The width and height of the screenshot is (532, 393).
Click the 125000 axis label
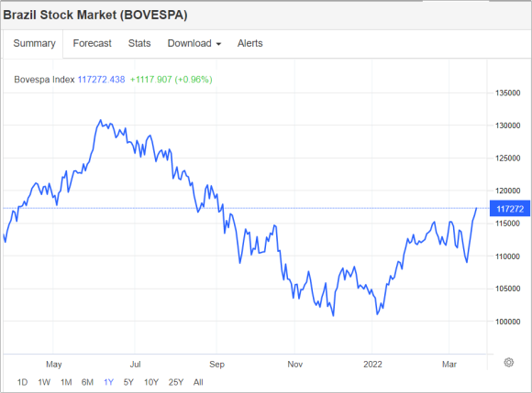pos(507,158)
